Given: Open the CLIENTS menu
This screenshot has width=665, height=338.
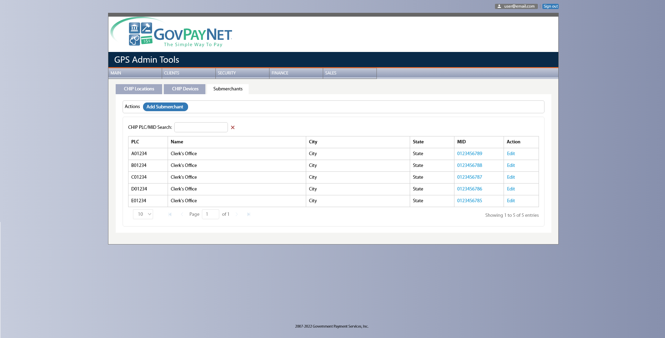Looking at the screenshot, I should 188,73.
